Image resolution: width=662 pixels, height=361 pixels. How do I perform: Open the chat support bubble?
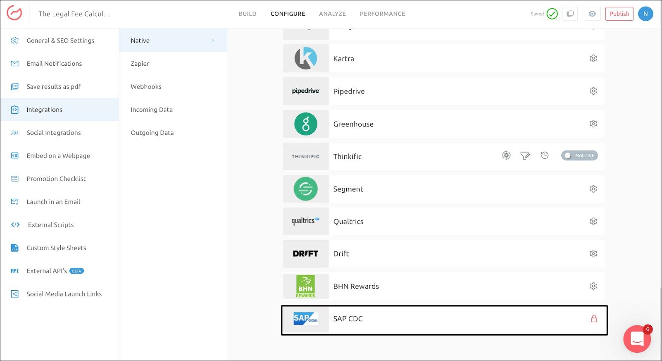(x=637, y=339)
